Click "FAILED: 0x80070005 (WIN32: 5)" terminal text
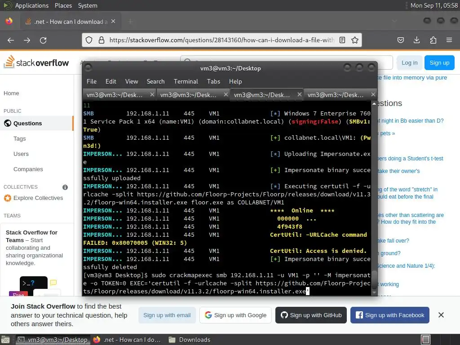This screenshot has height=345, width=460. point(135,243)
